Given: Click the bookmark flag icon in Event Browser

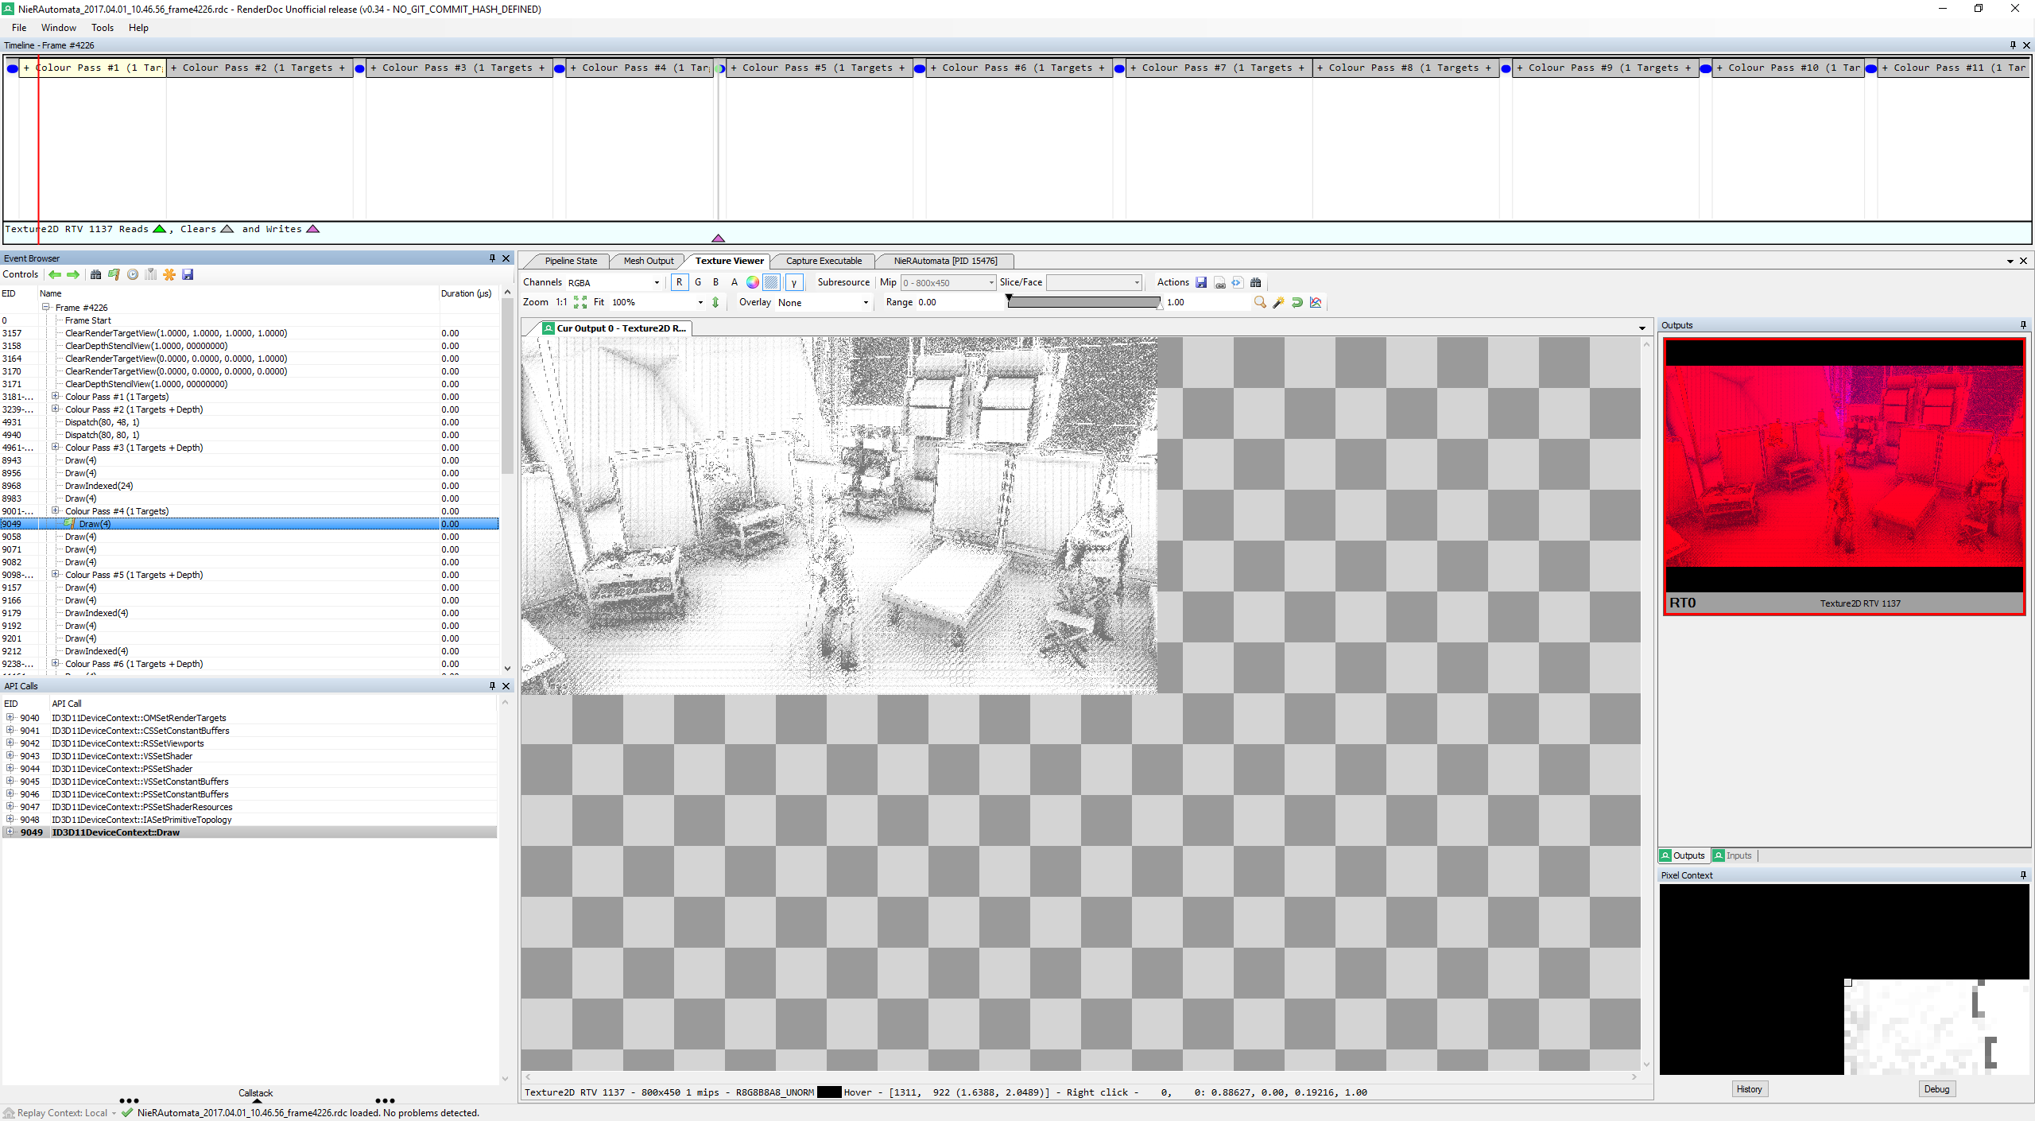Looking at the screenshot, I should point(114,274).
